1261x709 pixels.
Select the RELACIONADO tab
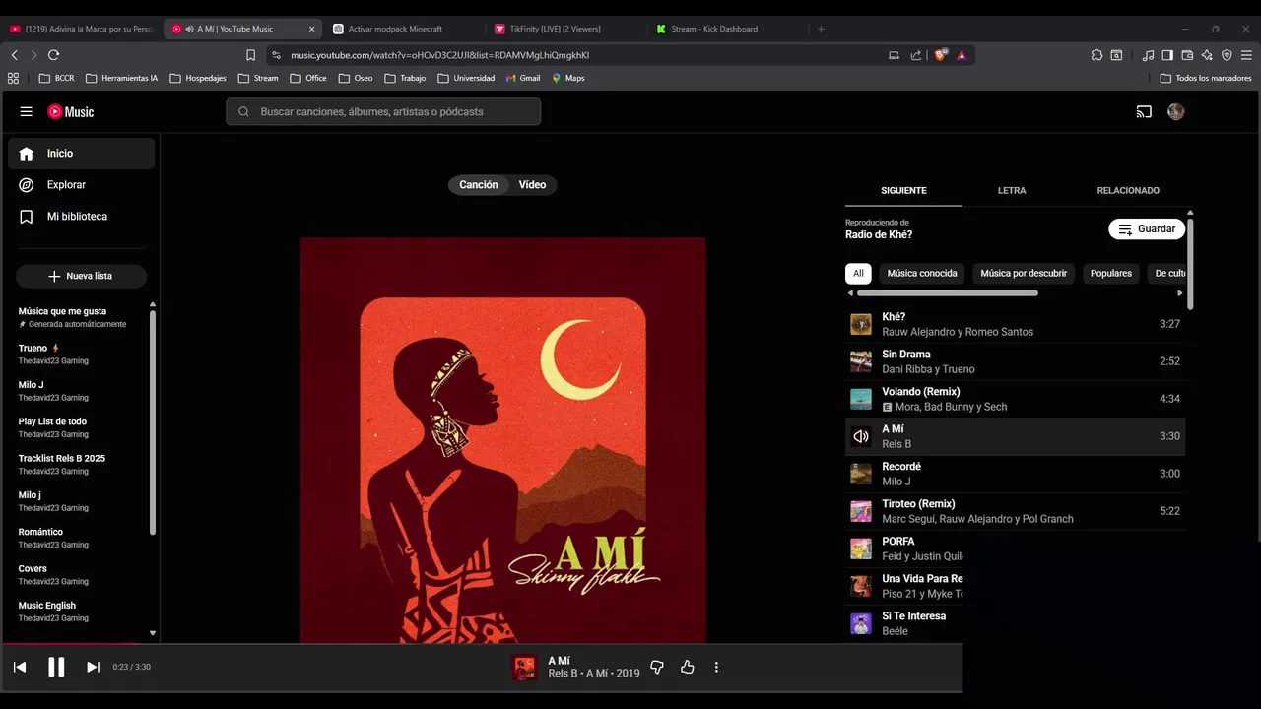1128,190
